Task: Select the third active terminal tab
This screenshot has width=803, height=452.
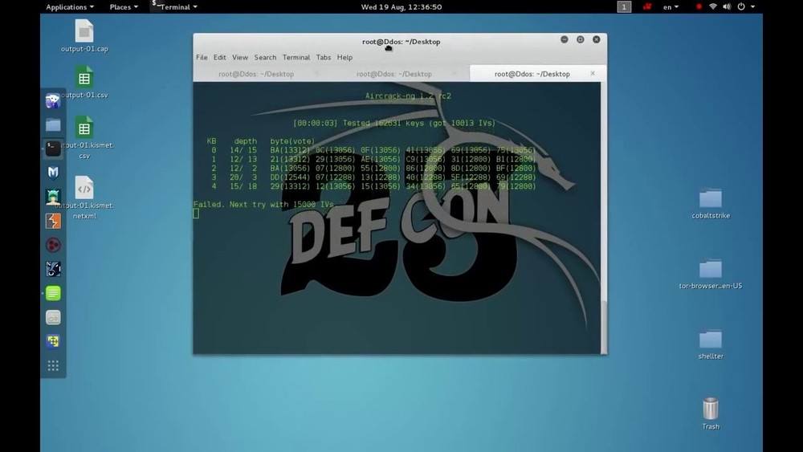Action: click(x=532, y=74)
